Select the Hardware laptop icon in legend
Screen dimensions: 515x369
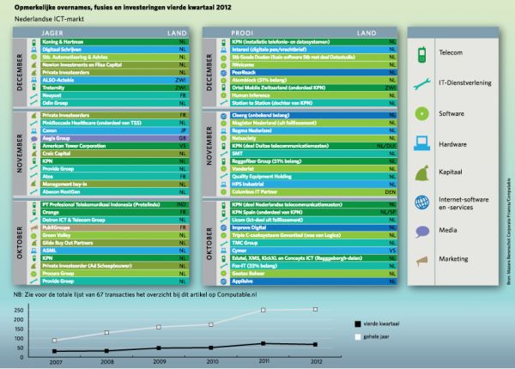coord(421,143)
